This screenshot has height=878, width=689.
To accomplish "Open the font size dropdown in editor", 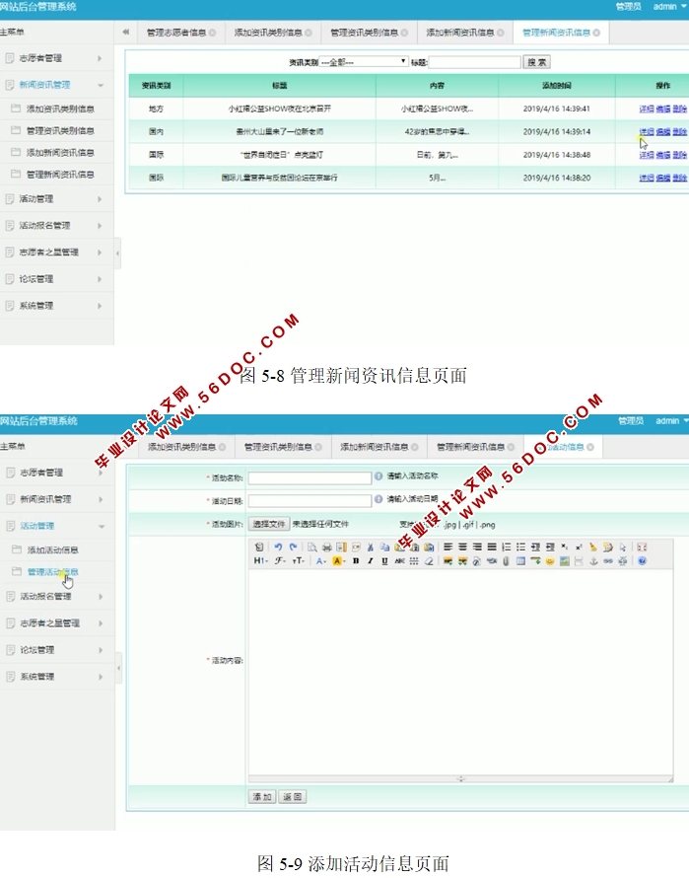I will (299, 561).
